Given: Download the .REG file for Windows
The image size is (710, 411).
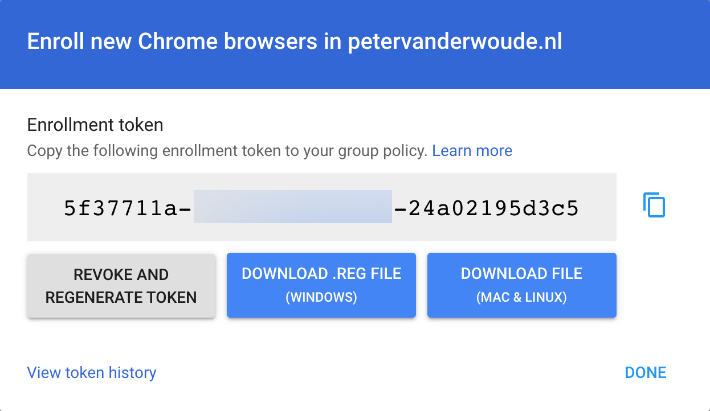Looking at the screenshot, I should click(x=321, y=285).
